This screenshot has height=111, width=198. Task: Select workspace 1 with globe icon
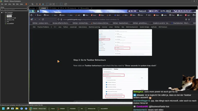(32, 11)
